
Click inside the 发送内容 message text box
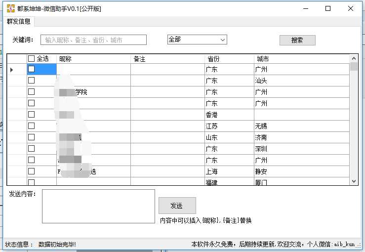(98, 206)
